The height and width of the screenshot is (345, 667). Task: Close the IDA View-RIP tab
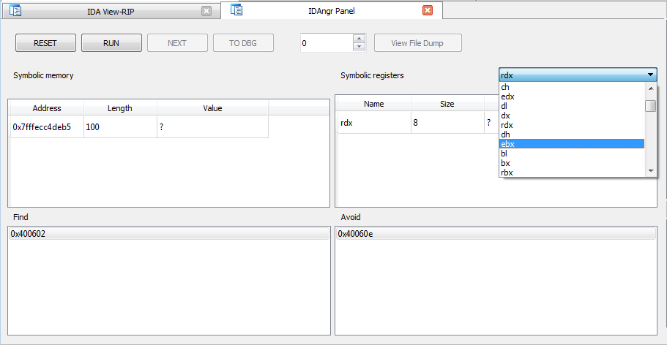pyautogui.click(x=206, y=11)
